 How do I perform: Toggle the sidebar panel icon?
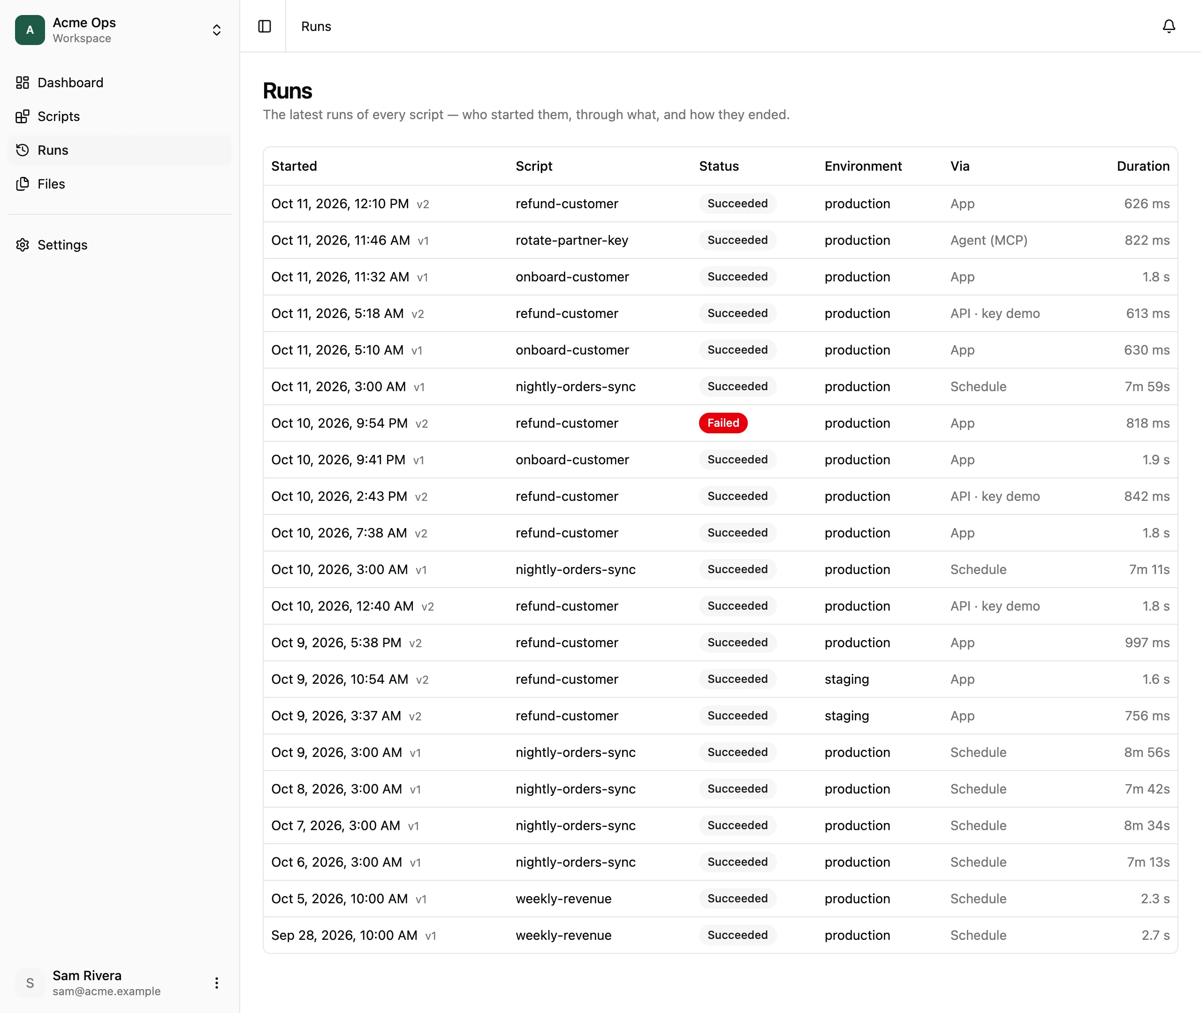coord(264,26)
